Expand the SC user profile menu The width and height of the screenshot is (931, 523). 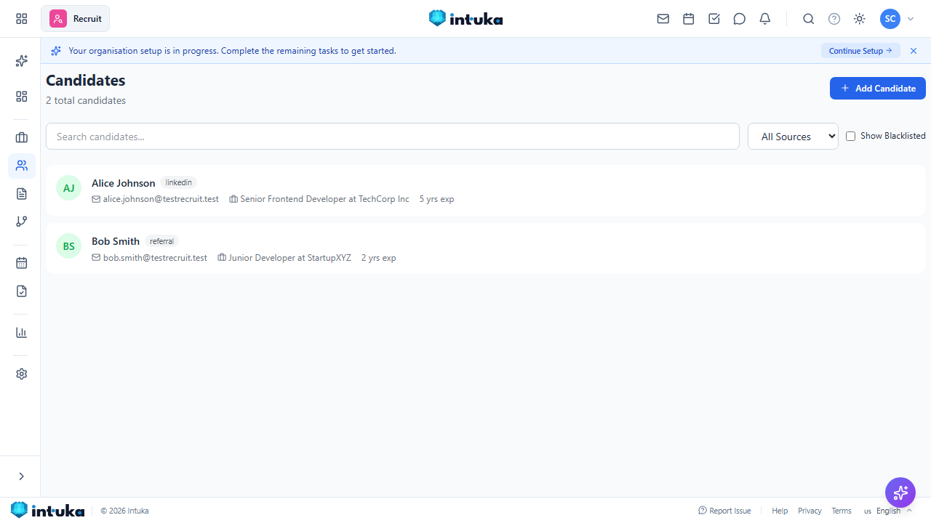point(897,19)
